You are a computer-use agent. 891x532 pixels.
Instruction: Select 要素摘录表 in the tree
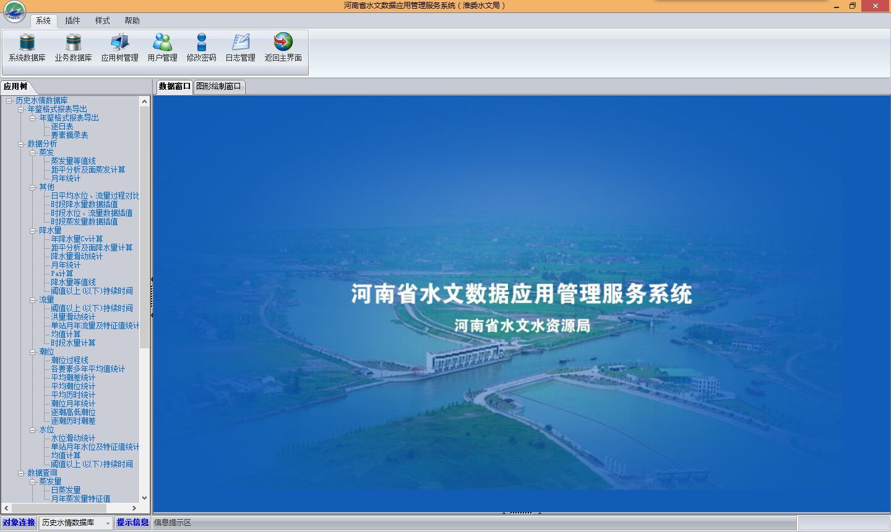pos(69,135)
